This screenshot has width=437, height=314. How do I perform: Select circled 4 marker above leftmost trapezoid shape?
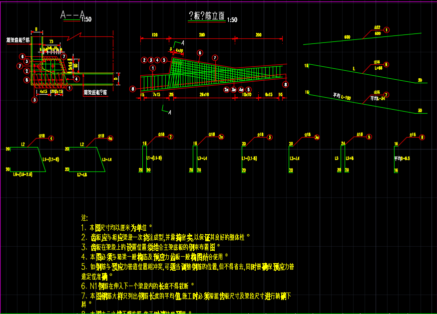[x=51, y=138]
